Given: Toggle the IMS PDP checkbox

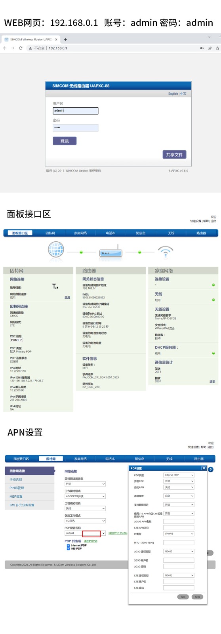Looking at the screenshot, I should point(69,548).
